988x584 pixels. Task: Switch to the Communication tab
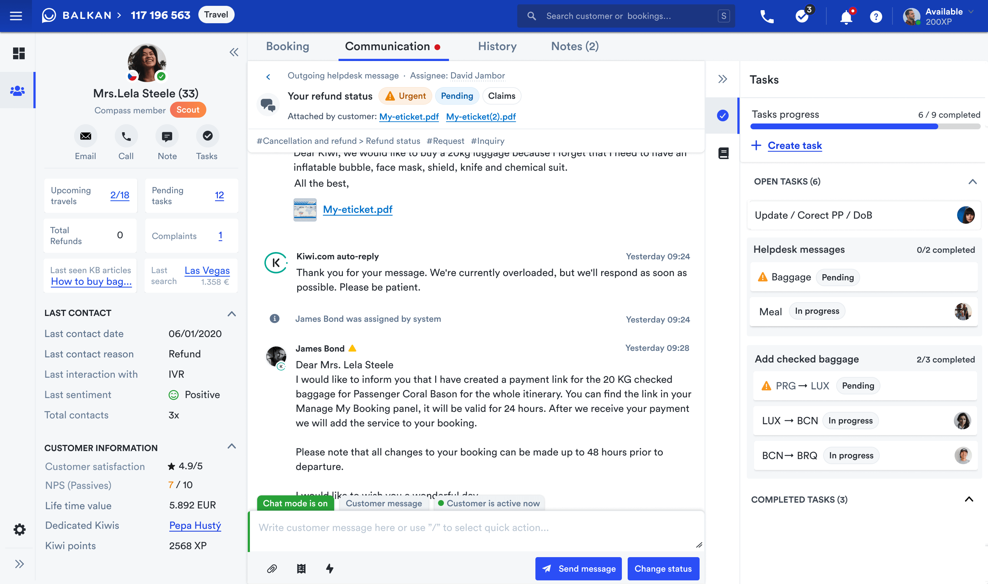[x=393, y=46]
